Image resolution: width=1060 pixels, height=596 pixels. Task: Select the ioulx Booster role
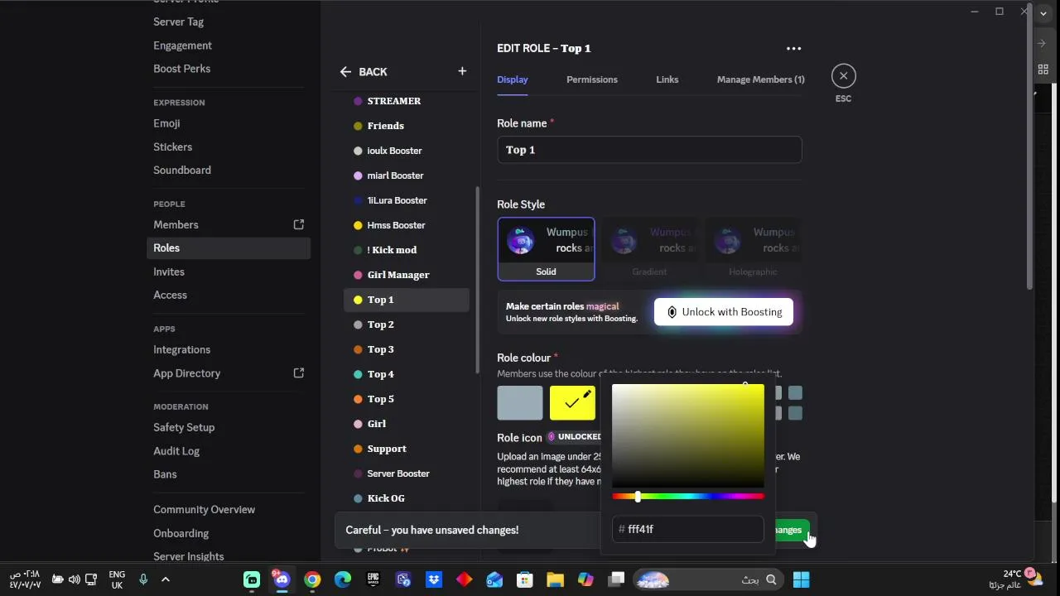point(406,151)
